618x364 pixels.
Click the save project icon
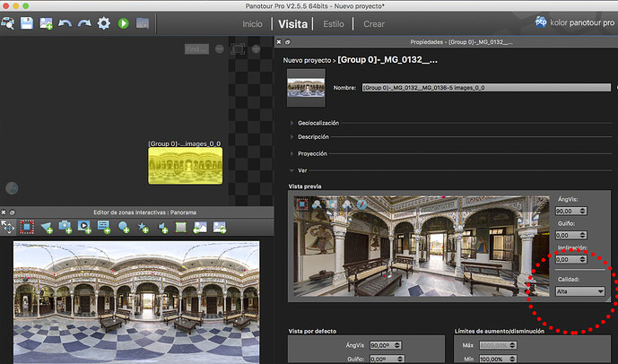(x=27, y=22)
